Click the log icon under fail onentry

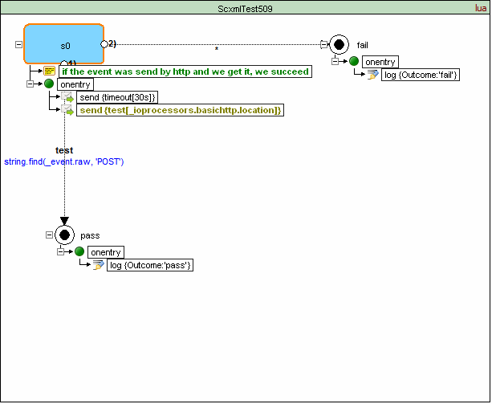tap(373, 75)
